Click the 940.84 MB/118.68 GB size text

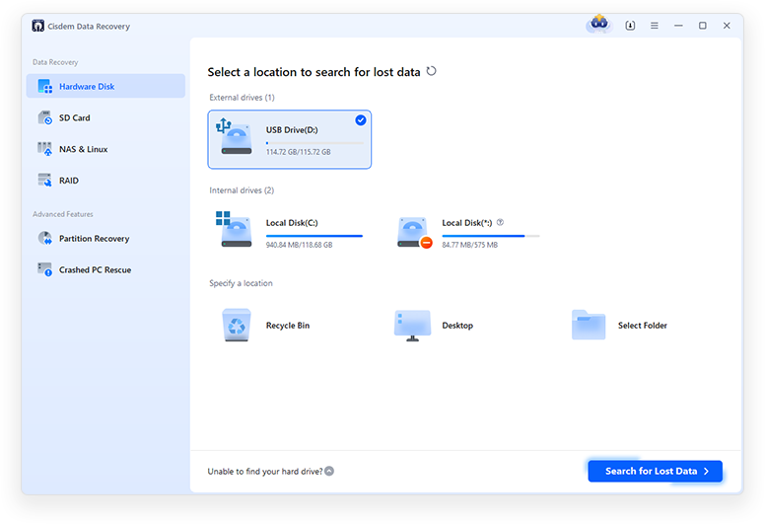tap(299, 245)
